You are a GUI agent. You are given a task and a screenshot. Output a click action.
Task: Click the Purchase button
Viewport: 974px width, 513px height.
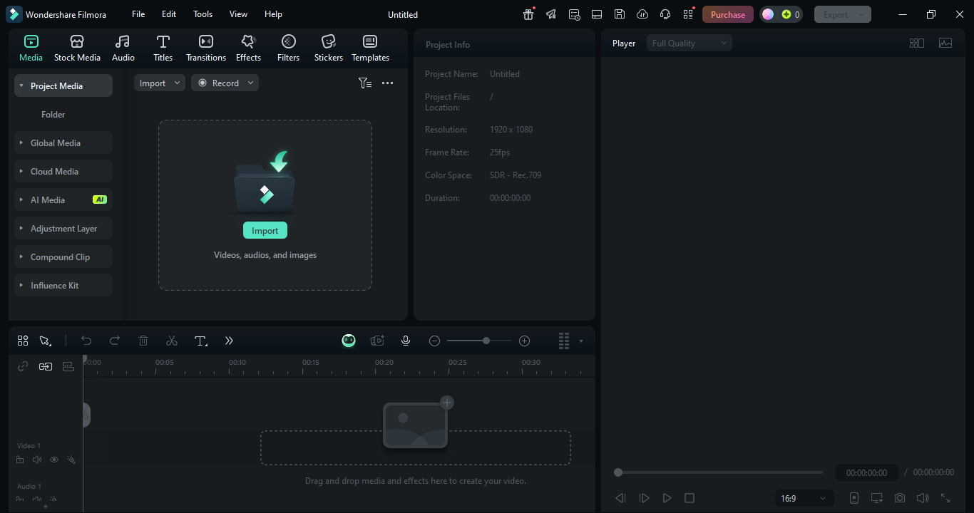727,14
